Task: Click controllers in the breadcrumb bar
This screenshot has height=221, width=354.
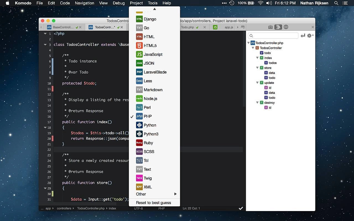Action: 64,208
